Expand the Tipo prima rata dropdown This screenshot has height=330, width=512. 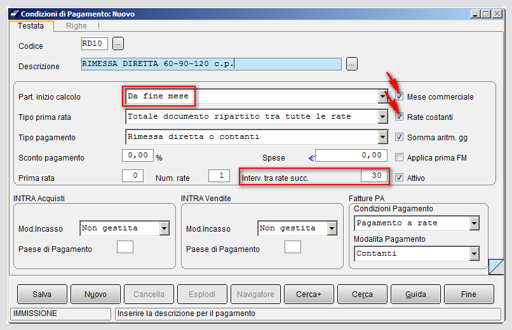tap(382, 117)
